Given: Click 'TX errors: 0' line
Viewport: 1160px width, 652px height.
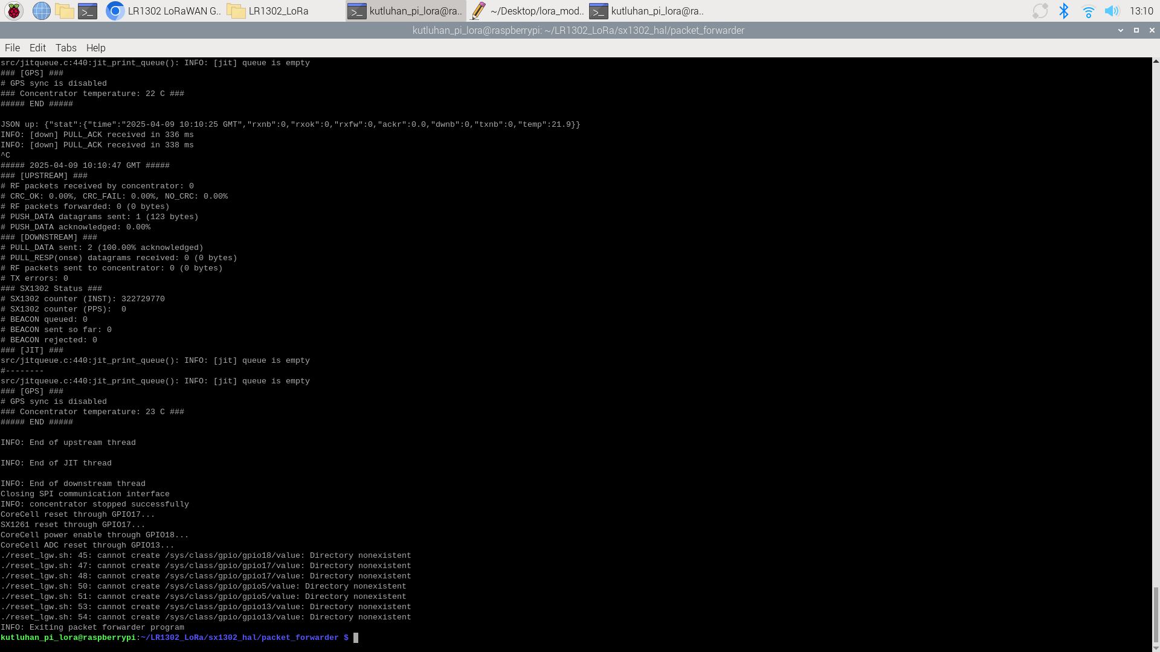Looking at the screenshot, I should click(x=34, y=278).
